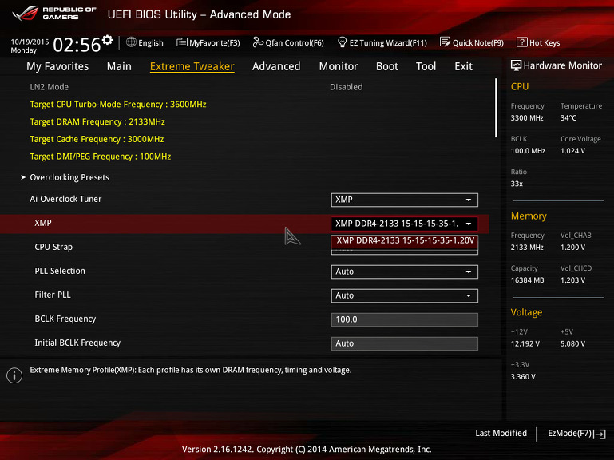Click the Republic of Gamers logo
Image resolution: width=614 pixels, height=460 pixels.
54,14
